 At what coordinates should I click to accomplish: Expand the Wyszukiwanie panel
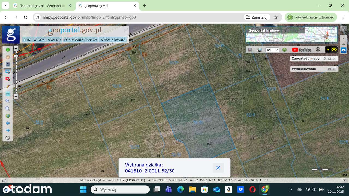tap(329, 69)
